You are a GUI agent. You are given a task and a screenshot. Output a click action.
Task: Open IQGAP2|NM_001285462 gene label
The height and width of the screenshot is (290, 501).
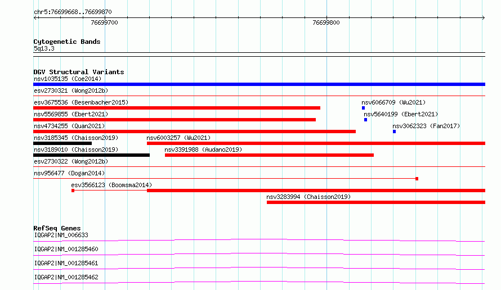[66, 277]
